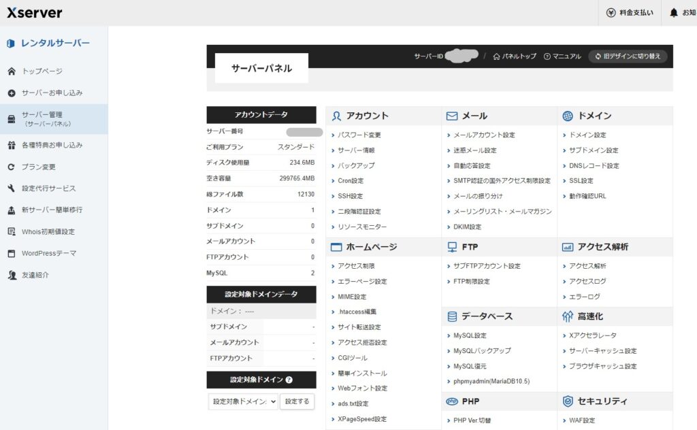Open the バックアップ link under アカウント
Image resolution: width=697 pixels, height=430 pixels.
pos(356,166)
